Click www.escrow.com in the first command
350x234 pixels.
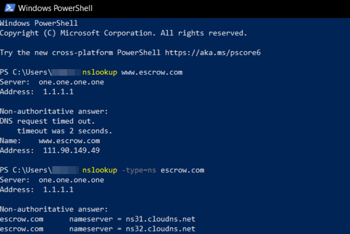click(152, 73)
